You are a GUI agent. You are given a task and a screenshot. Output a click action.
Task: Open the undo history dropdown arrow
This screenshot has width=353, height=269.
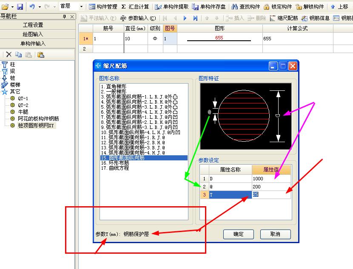click(x=40, y=7)
